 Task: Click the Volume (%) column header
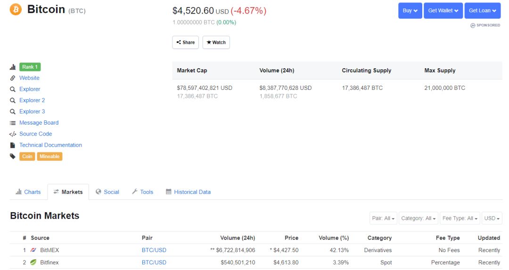(x=334, y=238)
